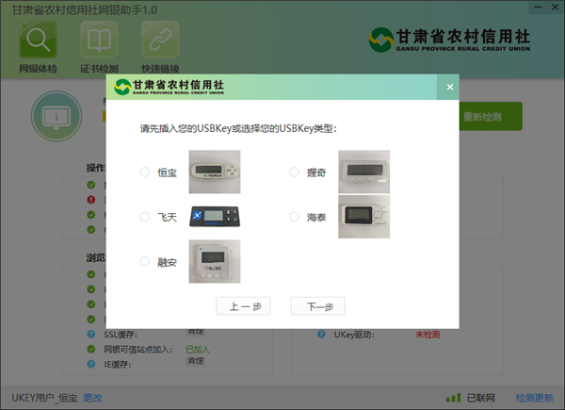Click the help icon beside SSL缓存
Image resolution: width=565 pixels, height=410 pixels.
[91, 335]
